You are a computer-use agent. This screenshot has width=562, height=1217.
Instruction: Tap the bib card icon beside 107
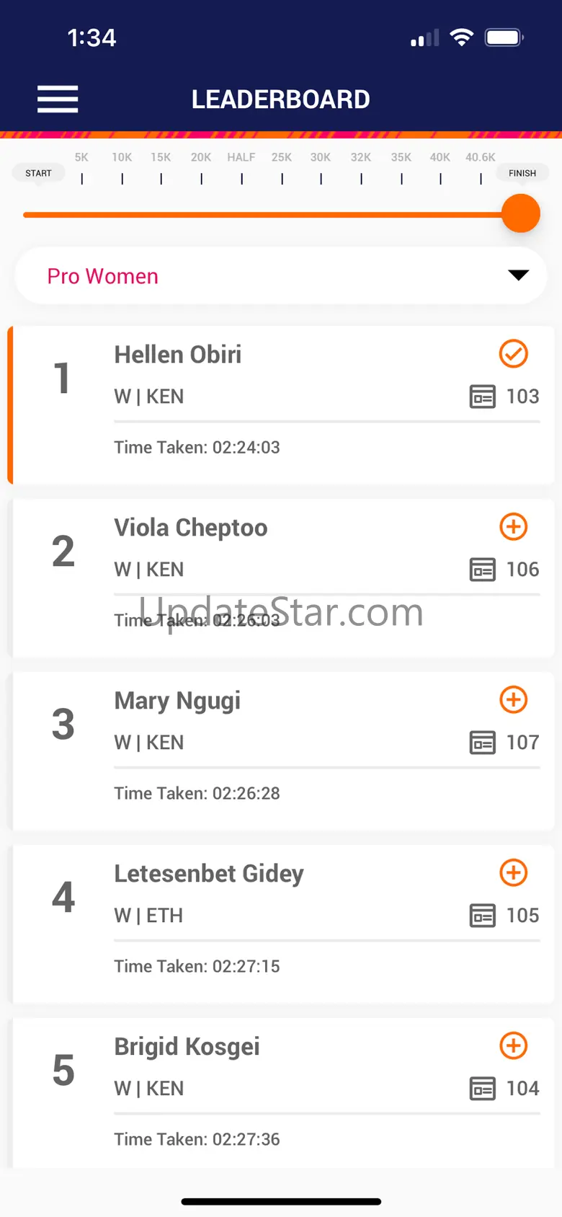pos(482,743)
